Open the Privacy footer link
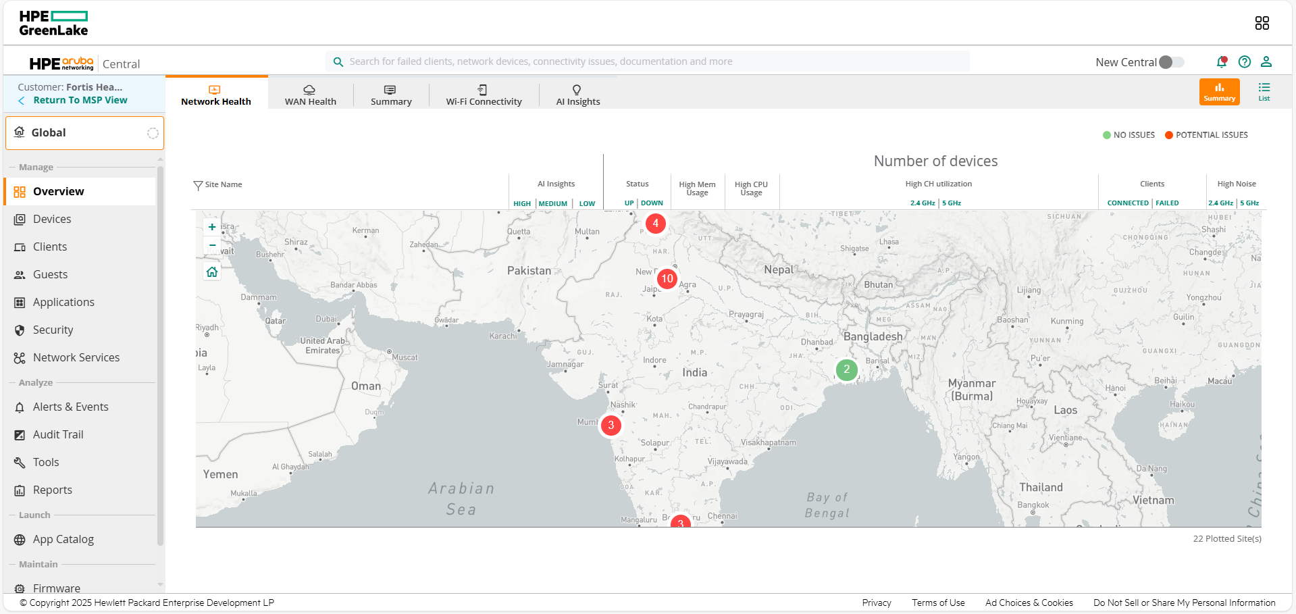This screenshot has width=1296, height=614. point(876,603)
